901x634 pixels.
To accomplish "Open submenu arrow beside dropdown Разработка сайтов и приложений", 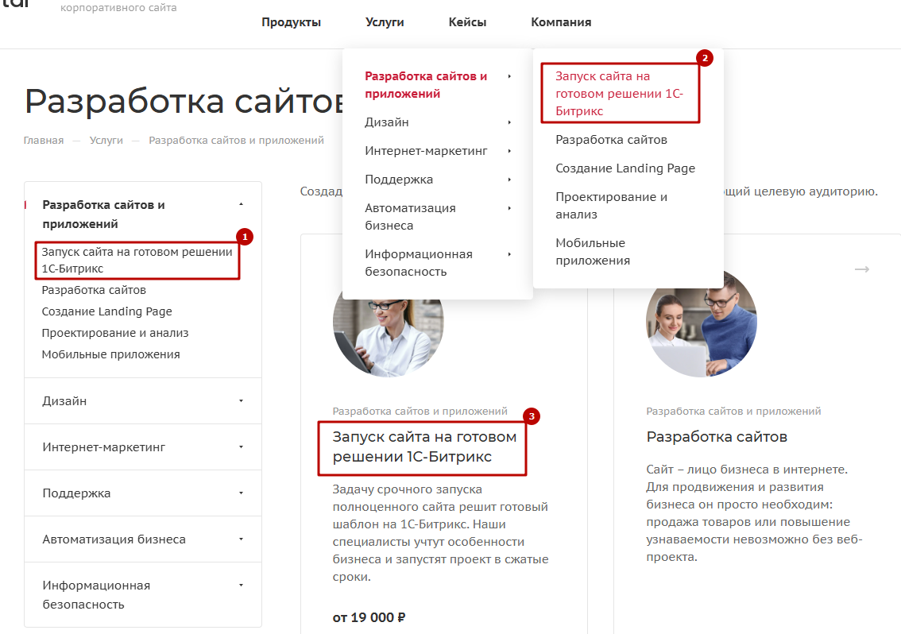I will [509, 76].
